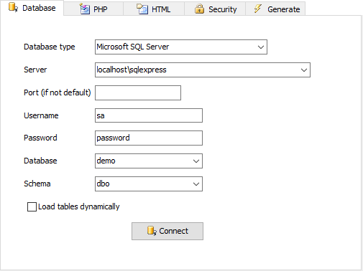The image size is (363, 271).
Task: Click the localhost\sqlexpress server text
Action: click(132, 70)
